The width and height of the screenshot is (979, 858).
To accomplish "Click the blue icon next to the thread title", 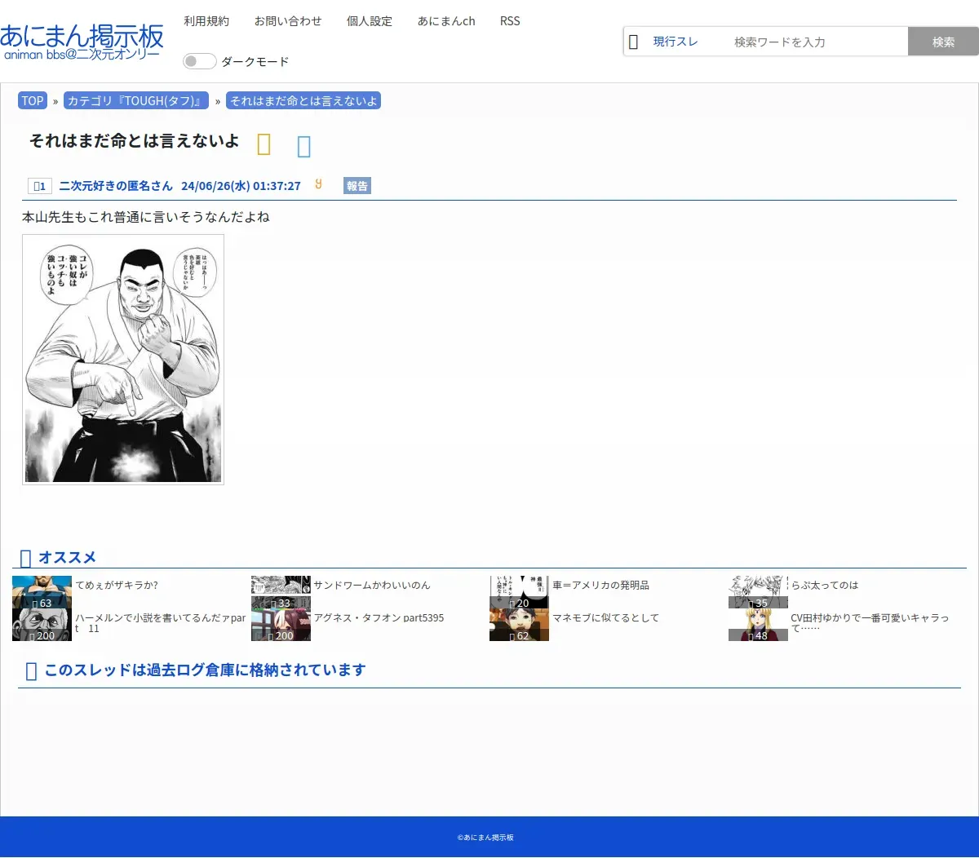I will click(x=304, y=147).
